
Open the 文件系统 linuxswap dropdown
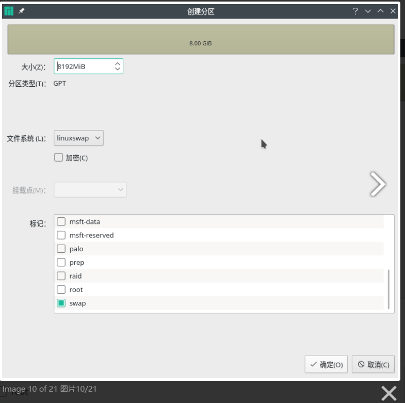[78, 138]
